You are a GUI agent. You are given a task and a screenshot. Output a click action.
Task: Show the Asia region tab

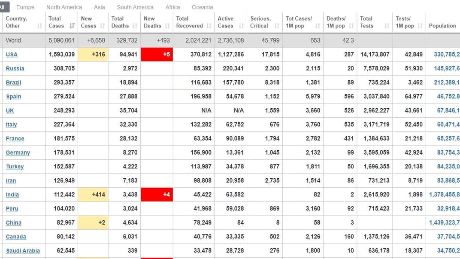(99, 7)
